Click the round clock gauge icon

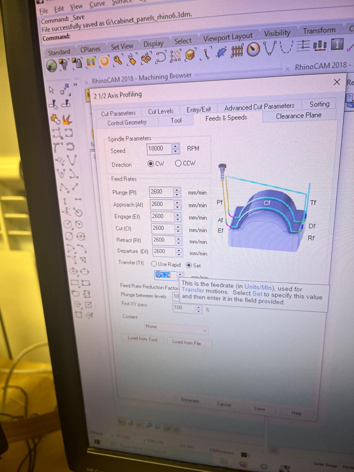tap(253, 49)
